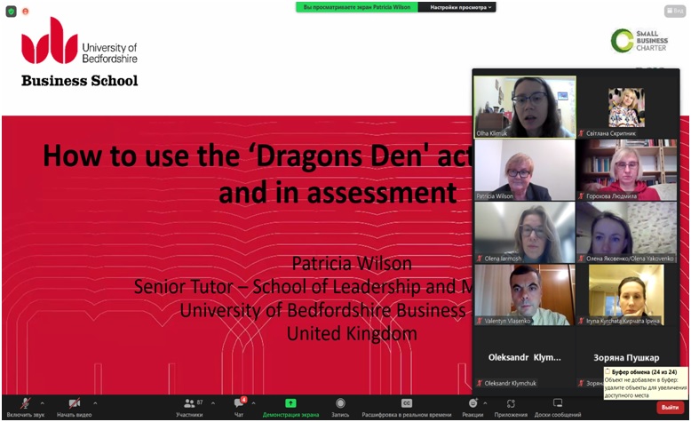Open Настройки просмотра view settings dropdown
Viewport: 691px width, 422px height.
pos(457,7)
